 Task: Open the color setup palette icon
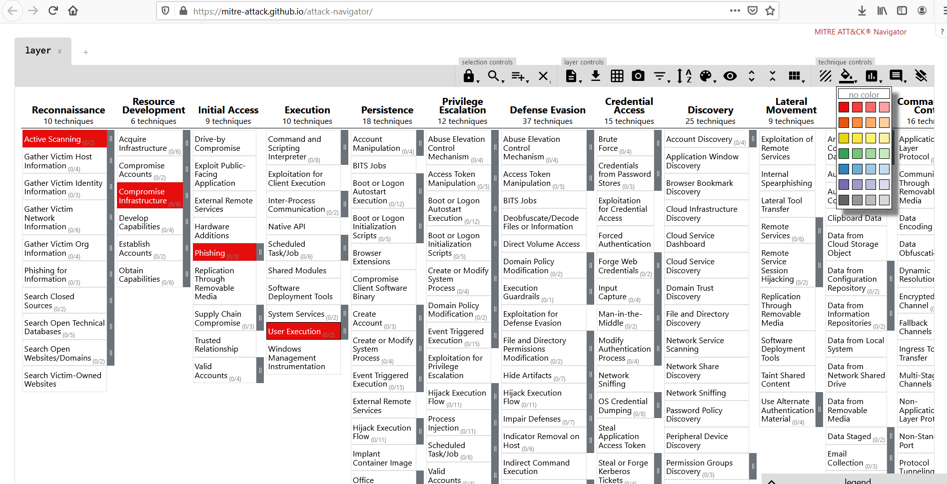tap(705, 76)
